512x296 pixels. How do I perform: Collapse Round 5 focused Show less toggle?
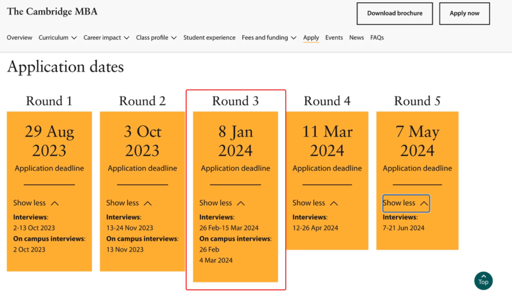click(406, 203)
